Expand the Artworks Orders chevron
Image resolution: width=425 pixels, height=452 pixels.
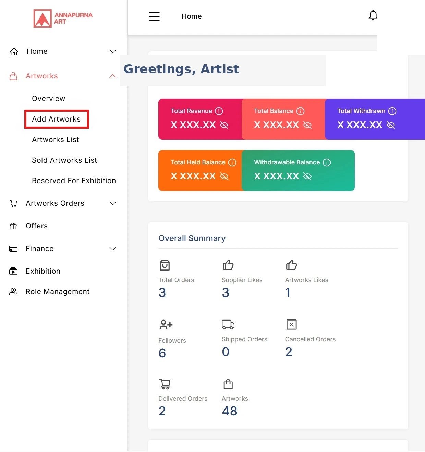point(112,203)
